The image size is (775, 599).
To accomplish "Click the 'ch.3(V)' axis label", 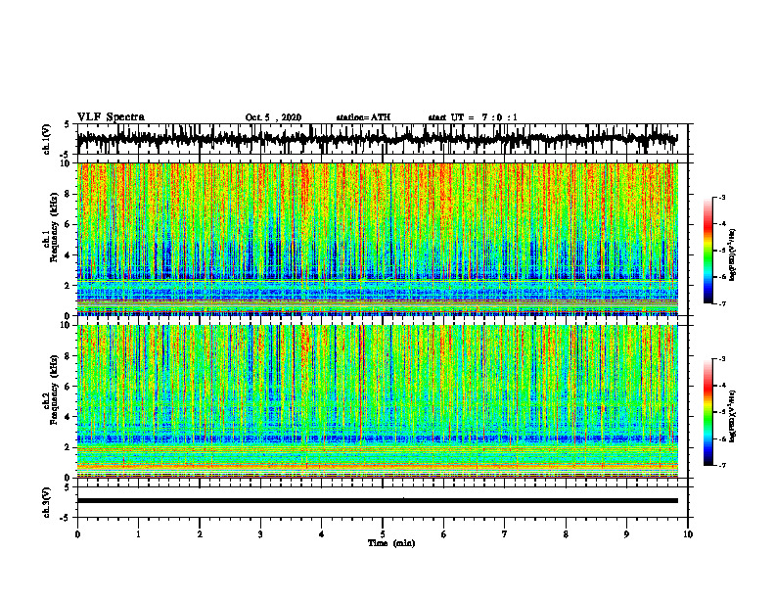I will pyautogui.click(x=47, y=502).
